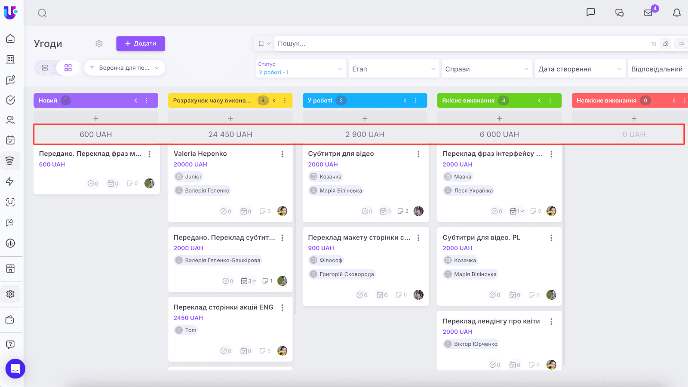This screenshot has width=688, height=387.
Task: Open three-dot menu on Субтитри для відео. PL card
Action: click(x=551, y=238)
